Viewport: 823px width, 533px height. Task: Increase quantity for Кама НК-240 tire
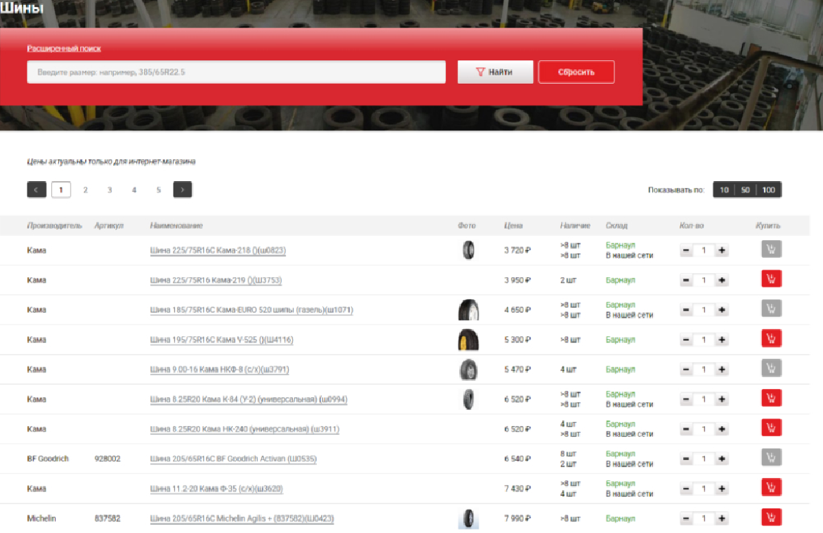pyautogui.click(x=721, y=429)
